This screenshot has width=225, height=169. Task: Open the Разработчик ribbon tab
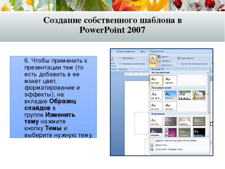tap(157, 51)
